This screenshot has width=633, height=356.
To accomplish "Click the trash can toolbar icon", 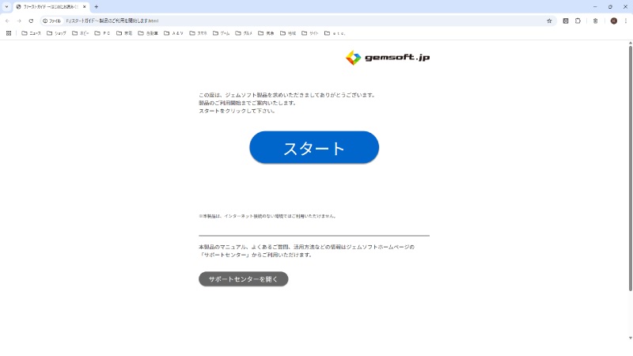I will [595, 21].
